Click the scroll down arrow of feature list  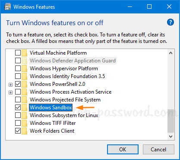pos(171,137)
